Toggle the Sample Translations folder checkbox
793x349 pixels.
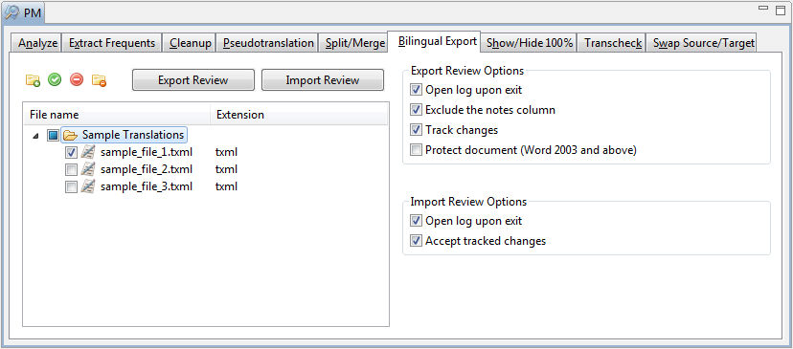pyautogui.click(x=53, y=135)
